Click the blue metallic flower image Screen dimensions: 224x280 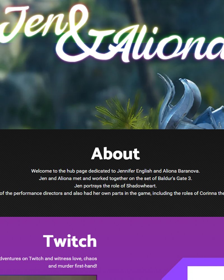tap(191, 101)
